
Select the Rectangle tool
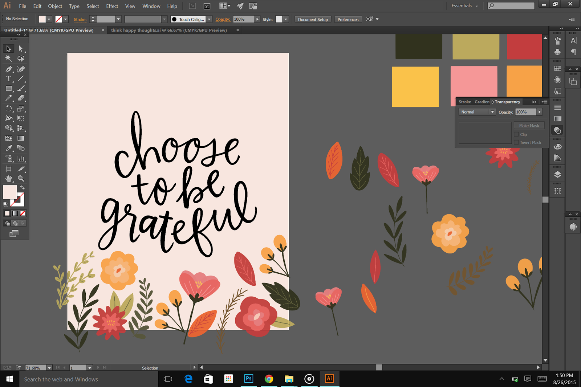pyautogui.click(x=9, y=88)
